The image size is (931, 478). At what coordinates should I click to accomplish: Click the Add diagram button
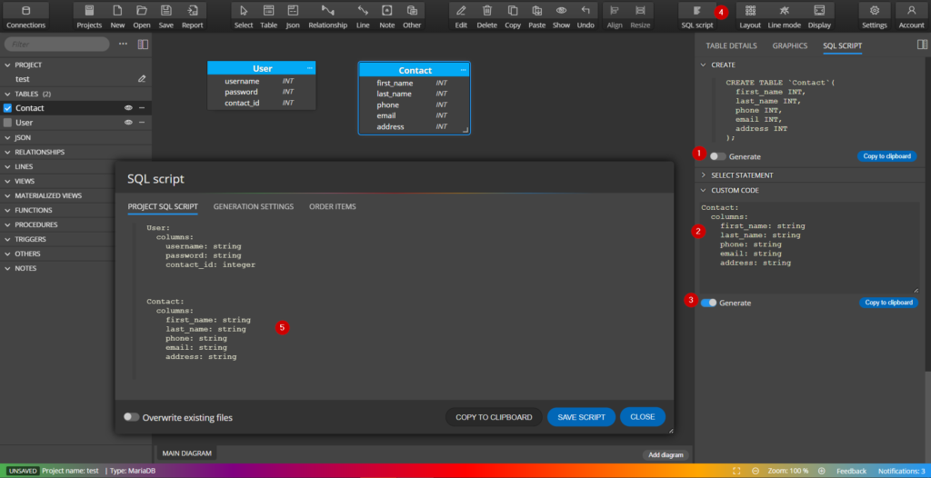tap(666, 455)
